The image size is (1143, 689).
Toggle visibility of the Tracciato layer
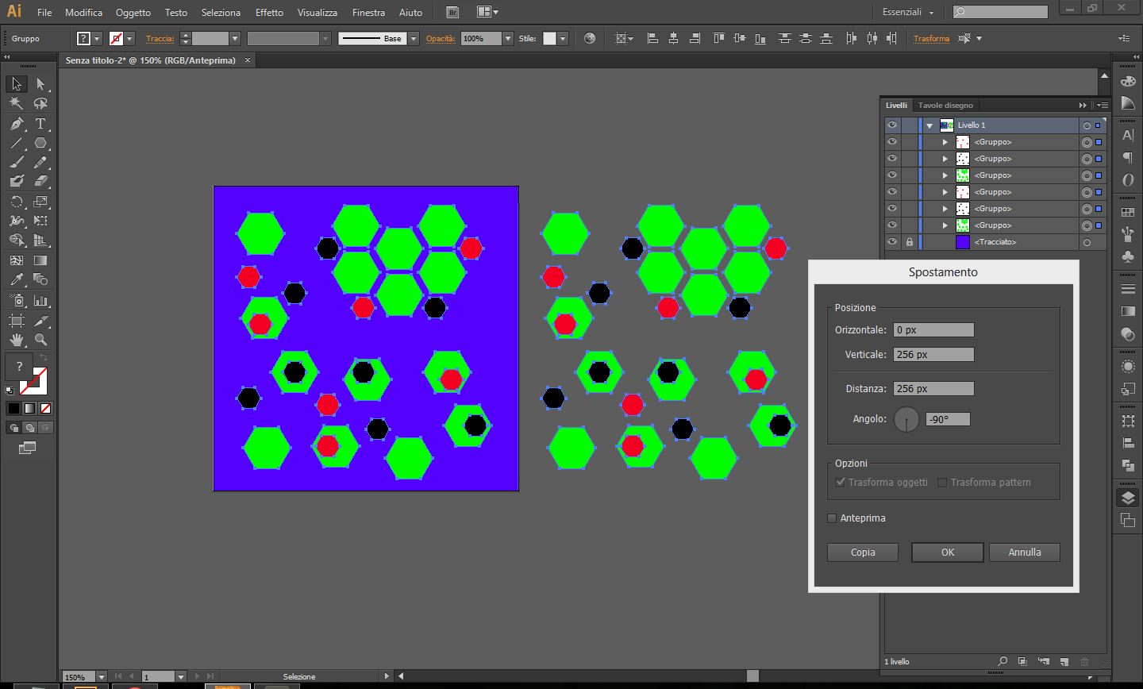(x=892, y=242)
